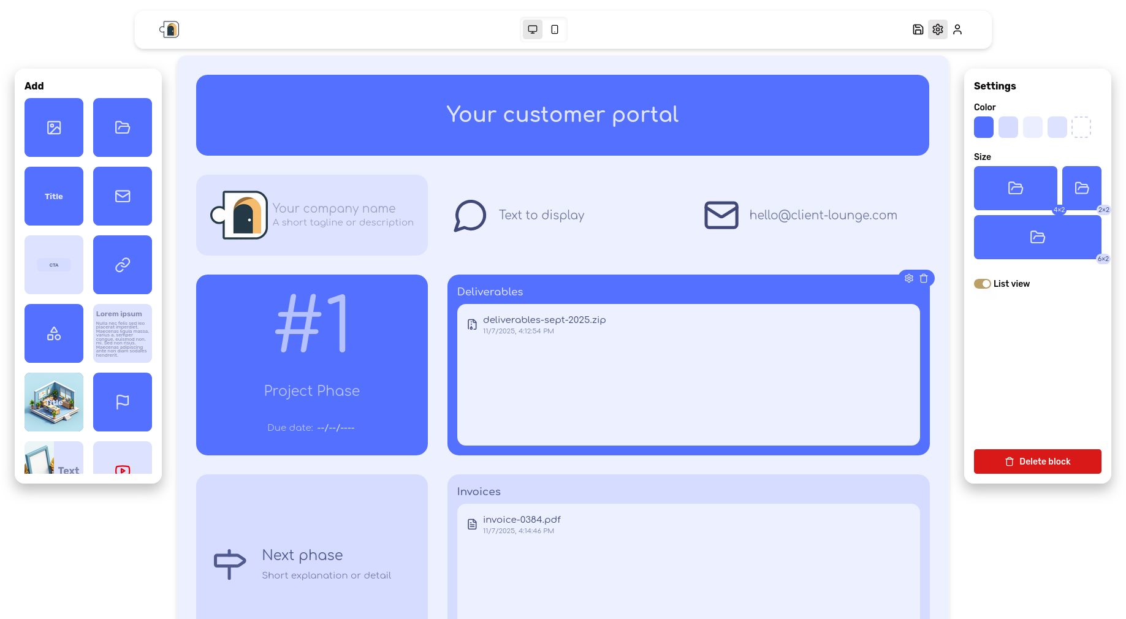Click the 3D room thumbnail in the Add panel
The height and width of the screenshot is (619, 1126).
[54, 402]
